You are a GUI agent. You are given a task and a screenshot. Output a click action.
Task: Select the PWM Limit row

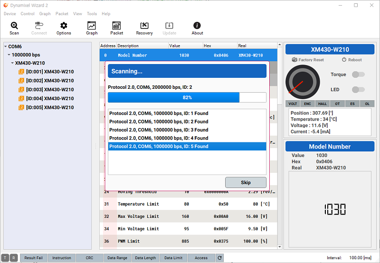click(188, 241)
